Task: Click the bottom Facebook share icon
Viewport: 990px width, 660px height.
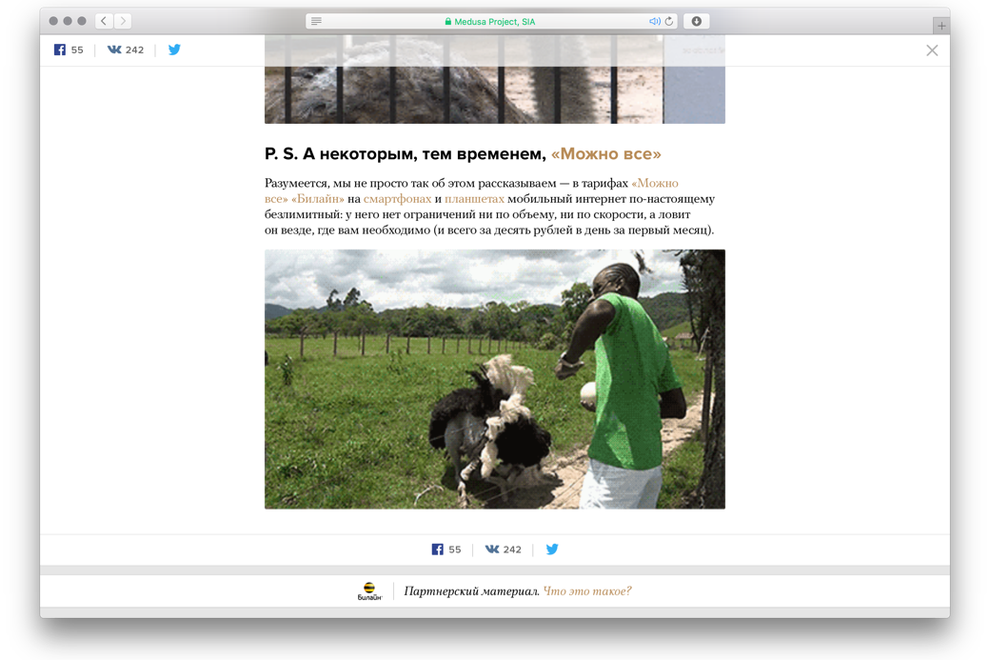Action: [438, 550]
